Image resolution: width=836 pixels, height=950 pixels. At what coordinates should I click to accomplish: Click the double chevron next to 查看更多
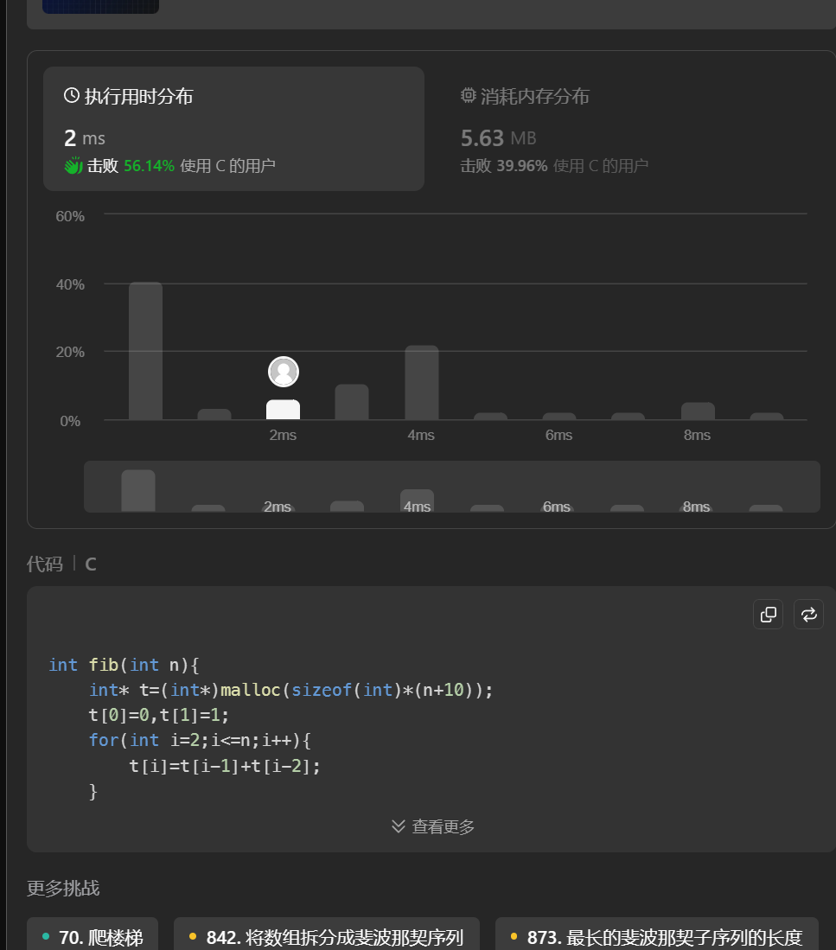pos(399,826)
